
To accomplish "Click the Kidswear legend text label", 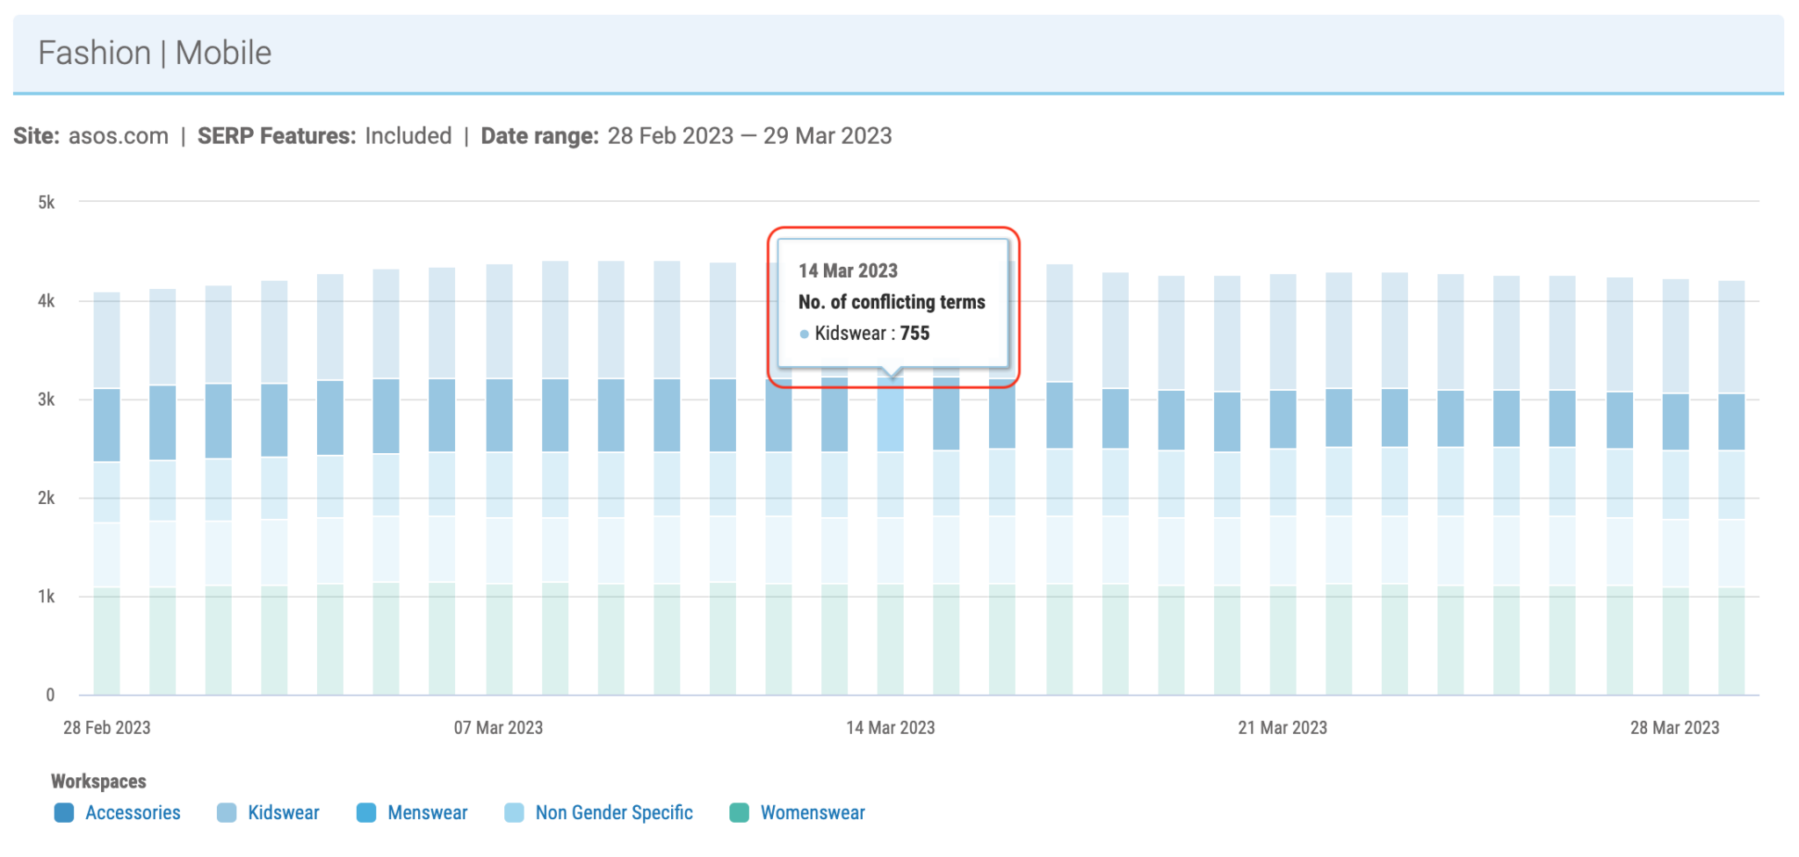I will (283, 812).
